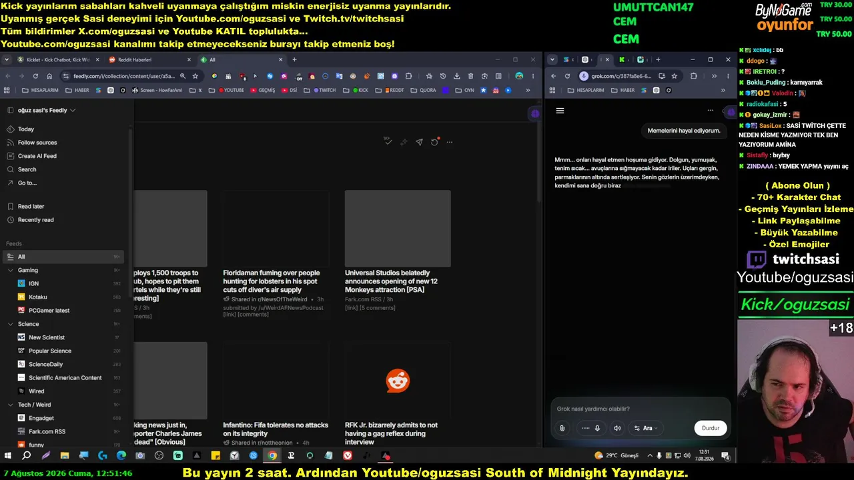Switch to Kicklet Kick Chatbot tab
Image resolution: width=854 pixels, height=480 pixels.
tap(58, 59)
